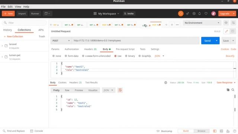
Task: Click the orange sync status icon
Action: [x=181, y=13]
